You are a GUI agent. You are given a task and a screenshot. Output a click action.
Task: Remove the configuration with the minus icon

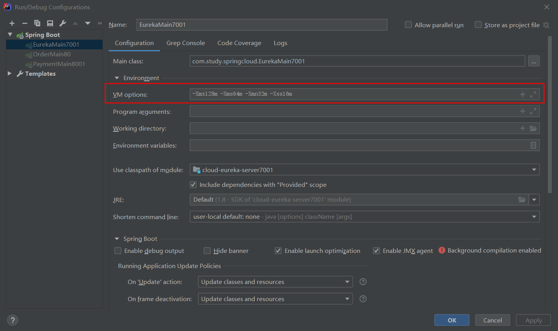click(x=25, y=23)
